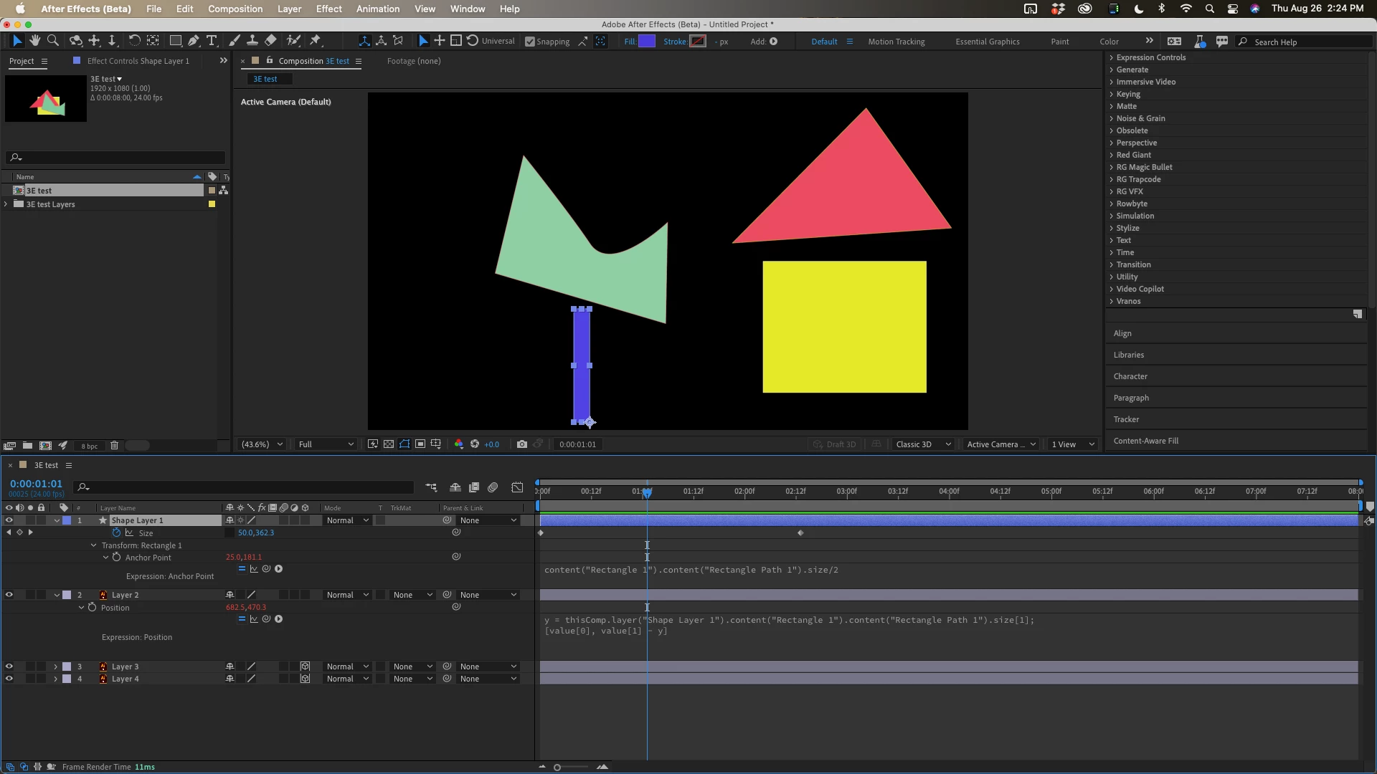Viewport: 1377px width, 774px height.
Task: Click the snapshot camera icon
Action: point(522,444)
